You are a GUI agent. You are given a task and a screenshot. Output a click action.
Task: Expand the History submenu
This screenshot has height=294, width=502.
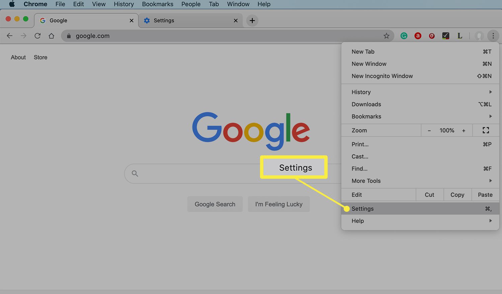point(420,92)
